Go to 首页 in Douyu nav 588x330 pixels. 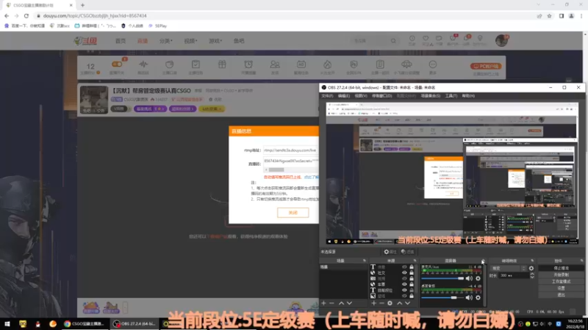[x=121, y=41]
